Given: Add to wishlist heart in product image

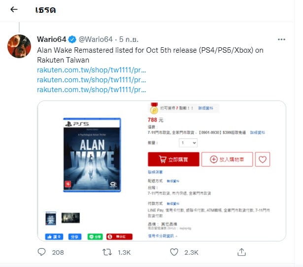Looking at the screenshot, I should 263,160.
